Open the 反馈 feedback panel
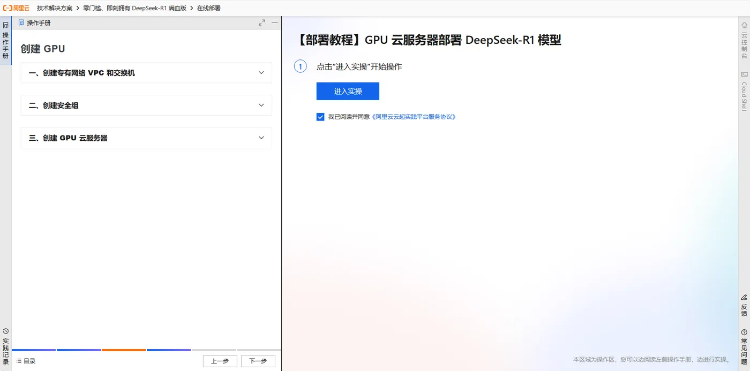The width and height of the screenshot is (750, 371). pos(744,305)
